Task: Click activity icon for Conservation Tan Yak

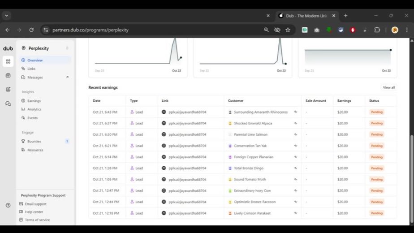Action: click(295, 146)
